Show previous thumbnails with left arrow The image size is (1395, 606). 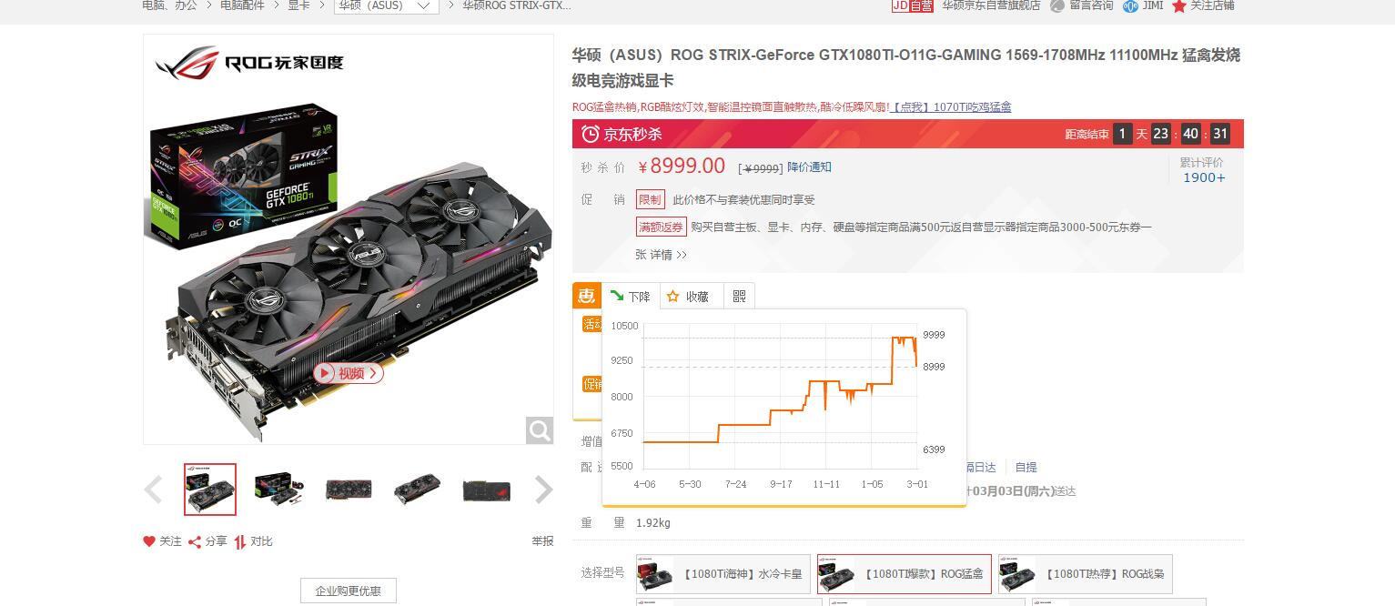click(x=154, y=490)
